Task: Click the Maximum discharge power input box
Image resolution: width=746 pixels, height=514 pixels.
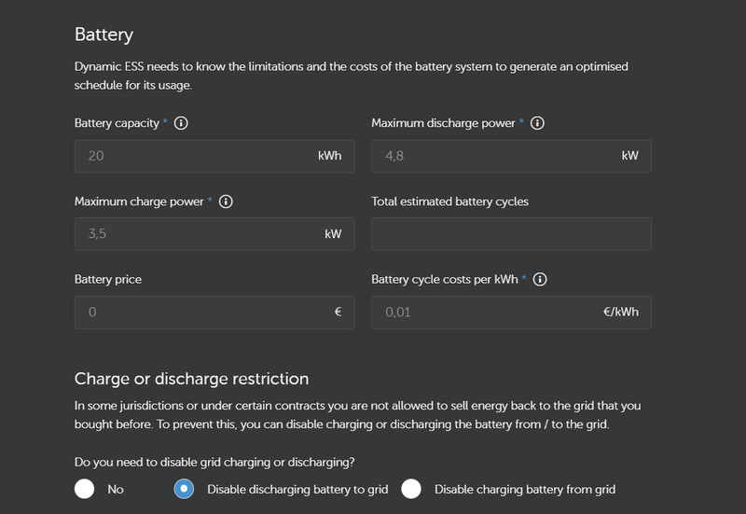Action: (494, 156)
